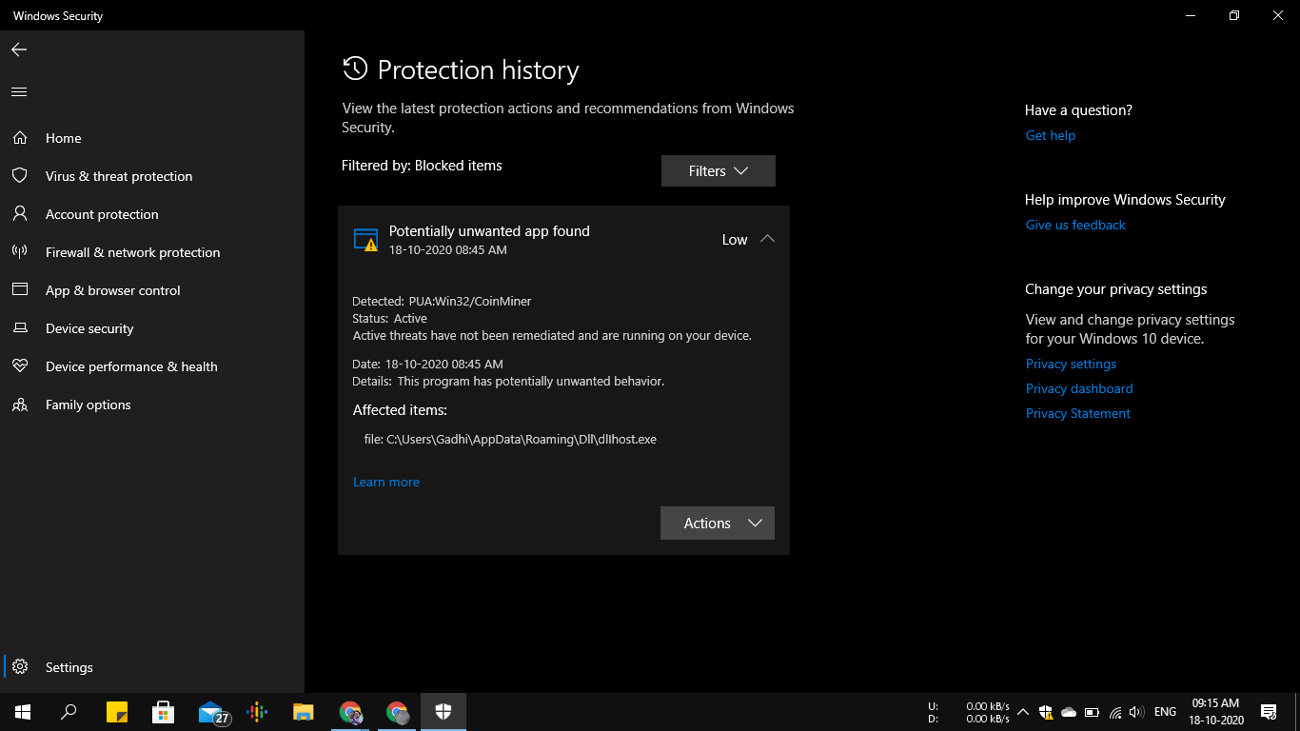Collapse the Low severity threat card chevron
1300x731 pixels.
(x=767, y=239)
